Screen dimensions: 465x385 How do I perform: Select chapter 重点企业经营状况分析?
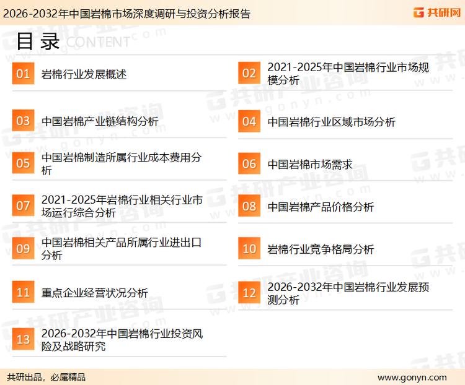click(95, 293)
